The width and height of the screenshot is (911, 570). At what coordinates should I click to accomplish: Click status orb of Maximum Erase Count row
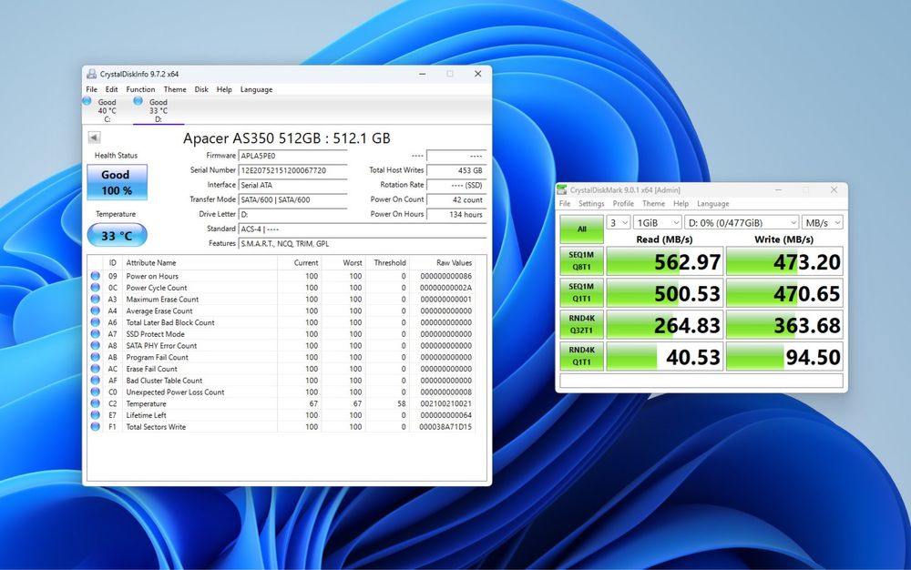point(96,299)
